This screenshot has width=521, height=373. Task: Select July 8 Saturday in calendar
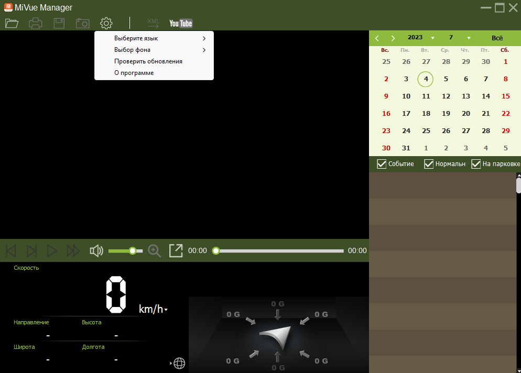coord(506,79)
